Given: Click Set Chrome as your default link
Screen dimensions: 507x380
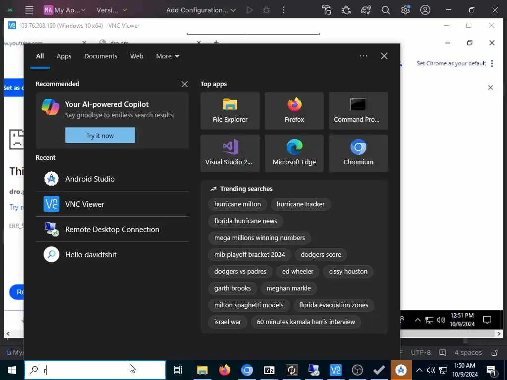Looking at the screenshot, I should [x=452, y=63].
